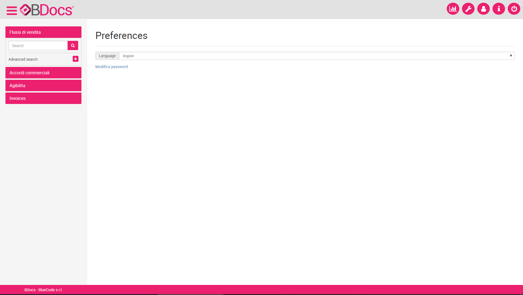This screenshot has width=523, height=295.
Task: Click the Modifica password link
Action: [x=111, y=67]
